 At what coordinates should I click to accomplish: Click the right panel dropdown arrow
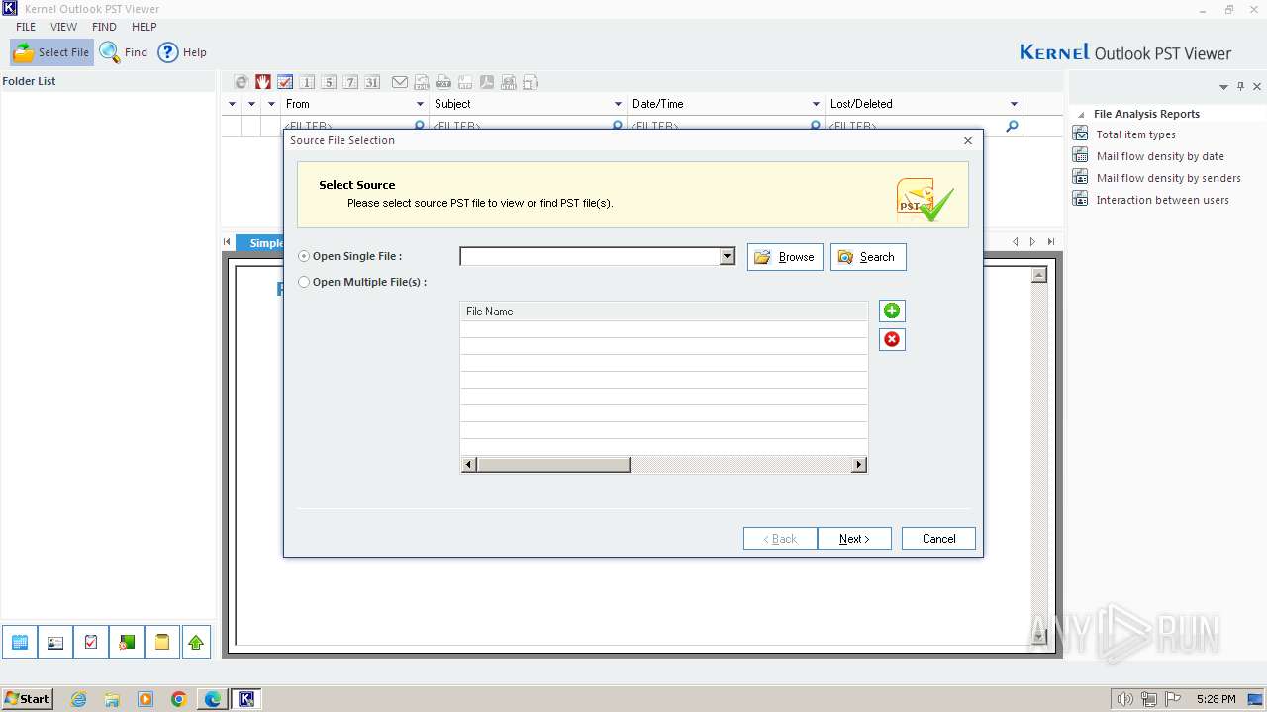(1223, 87)
